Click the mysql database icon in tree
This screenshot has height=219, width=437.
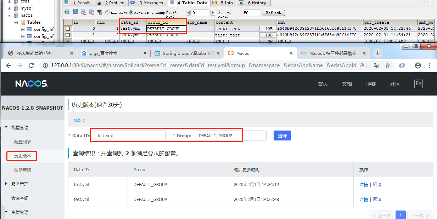(x=16, y=8)
